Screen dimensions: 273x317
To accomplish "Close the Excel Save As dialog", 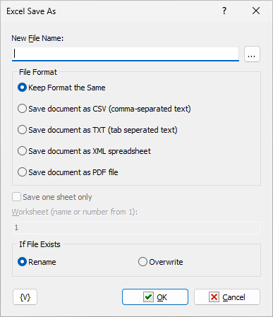I will pyautogui.click(x=256, y=11).
